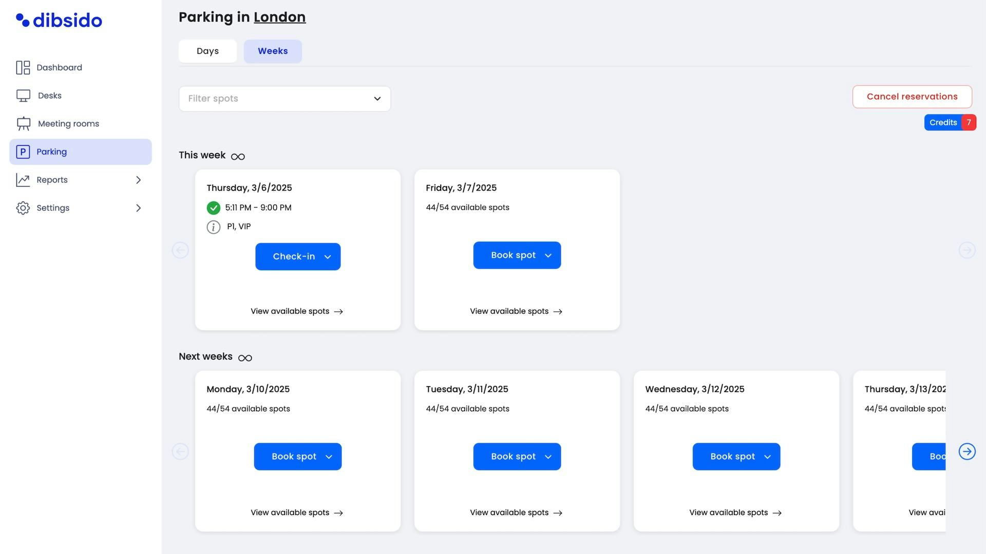
Task: Click the infinity icon next to Next weeks
Action: (245, 358)
